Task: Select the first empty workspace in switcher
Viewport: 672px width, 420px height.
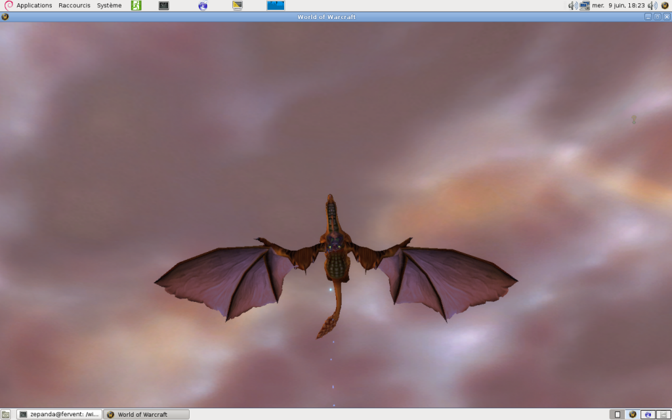Action: click(x=618, y=415)
